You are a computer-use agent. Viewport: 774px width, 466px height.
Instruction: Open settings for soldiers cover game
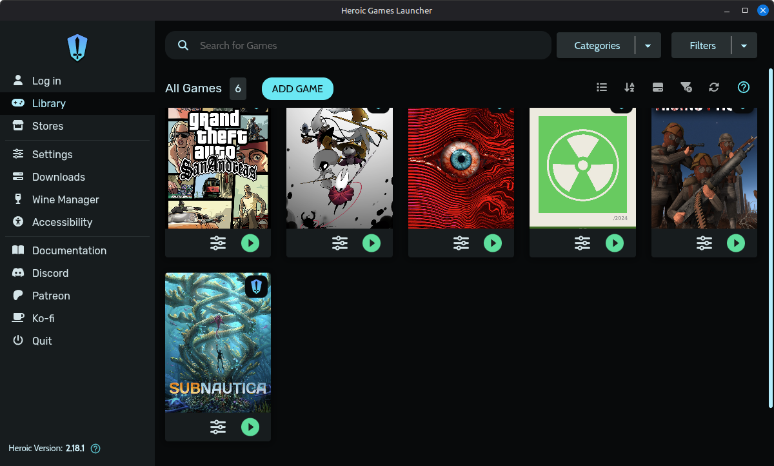click(x=704, y=243)
